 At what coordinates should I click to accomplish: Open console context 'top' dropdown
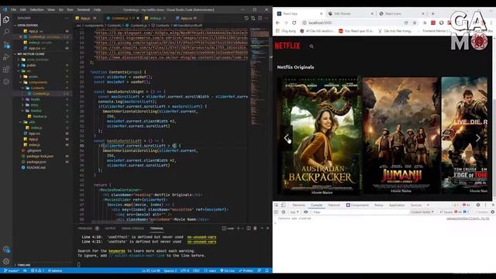[x=294, y=212]
